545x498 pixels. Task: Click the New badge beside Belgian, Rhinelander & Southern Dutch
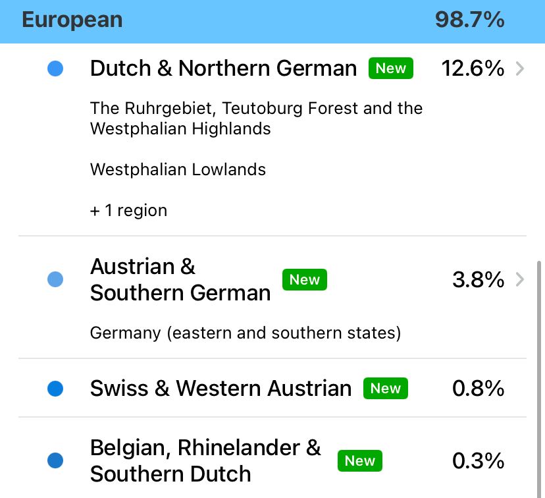(359, 460)
